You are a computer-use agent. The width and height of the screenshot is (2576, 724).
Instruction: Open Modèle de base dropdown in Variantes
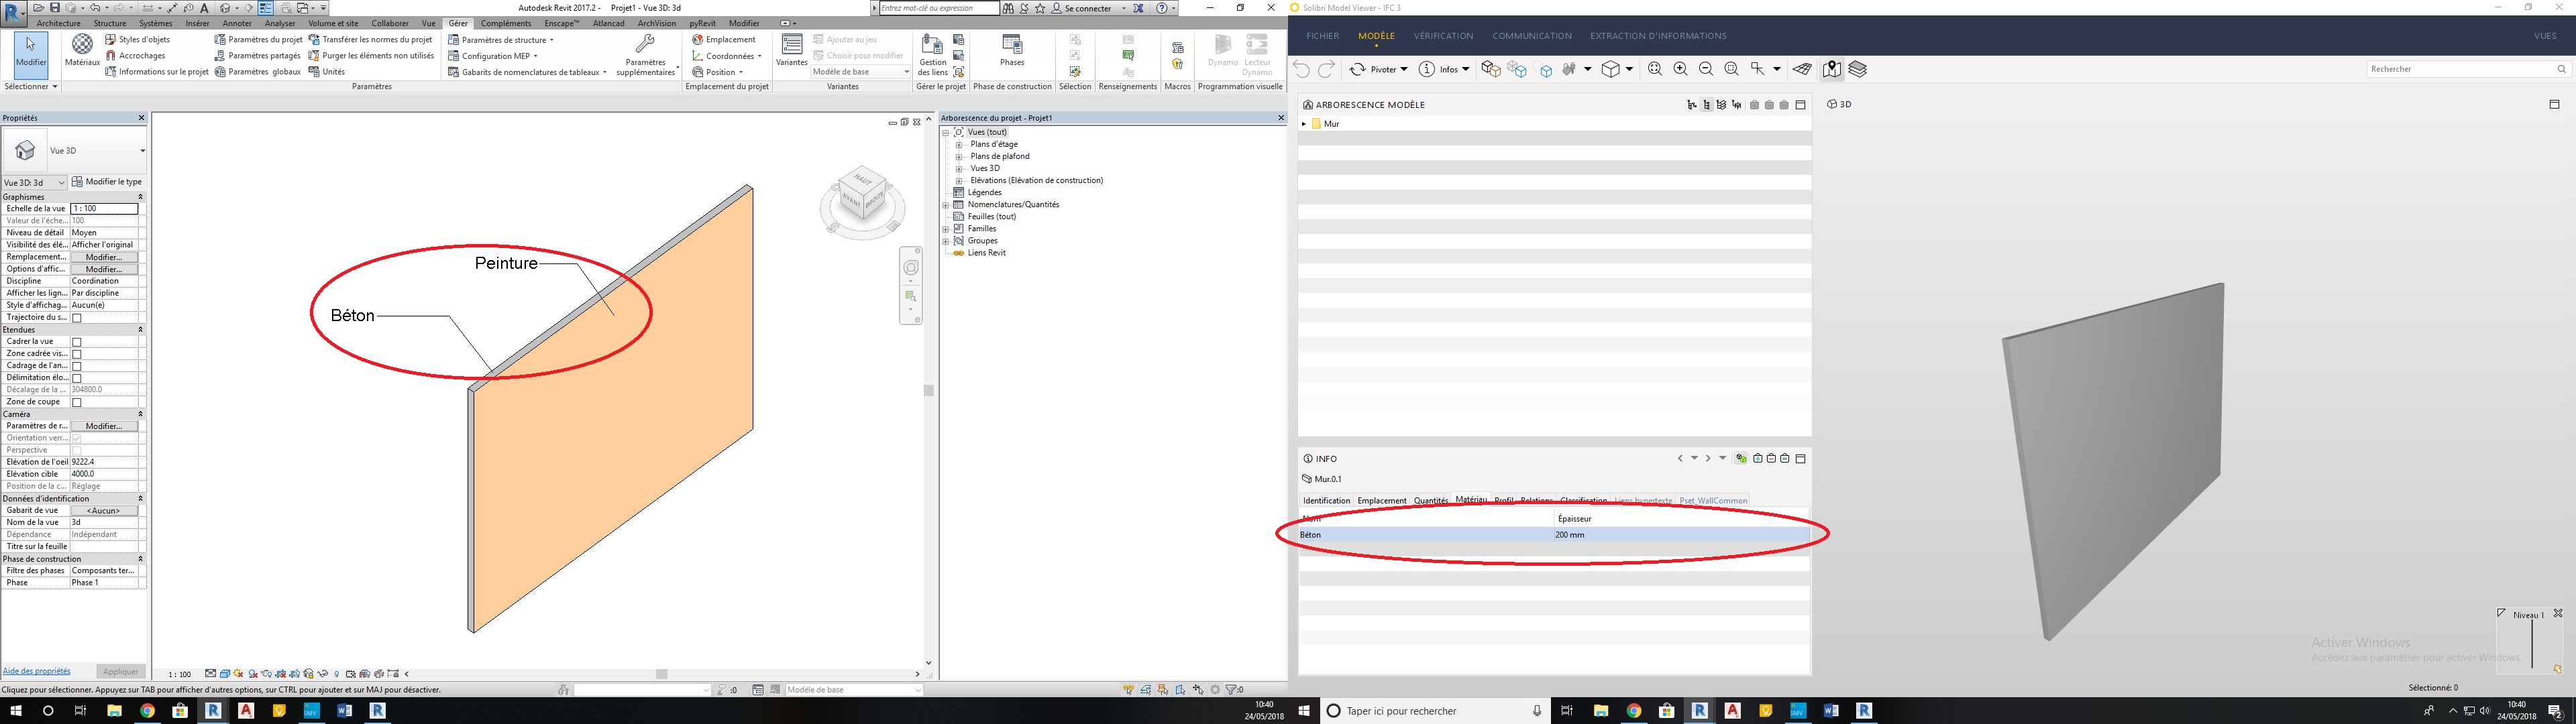coord(860,72)
